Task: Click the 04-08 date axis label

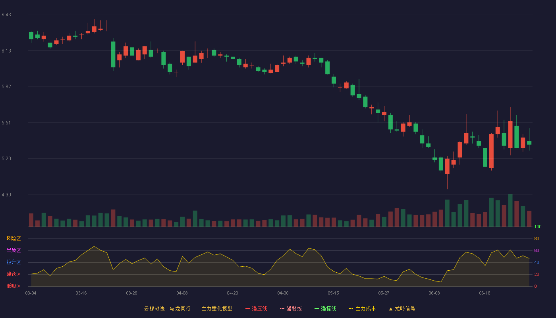Action: pos(182,293)
